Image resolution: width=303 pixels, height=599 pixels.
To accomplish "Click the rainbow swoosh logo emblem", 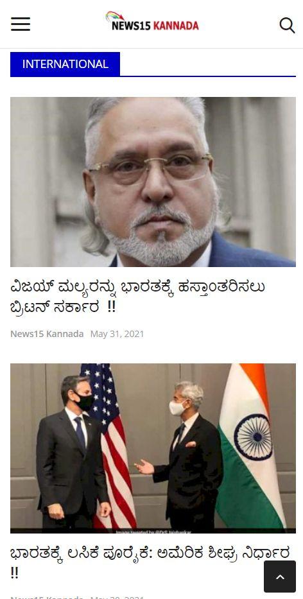I will click(x=115, y=16).
